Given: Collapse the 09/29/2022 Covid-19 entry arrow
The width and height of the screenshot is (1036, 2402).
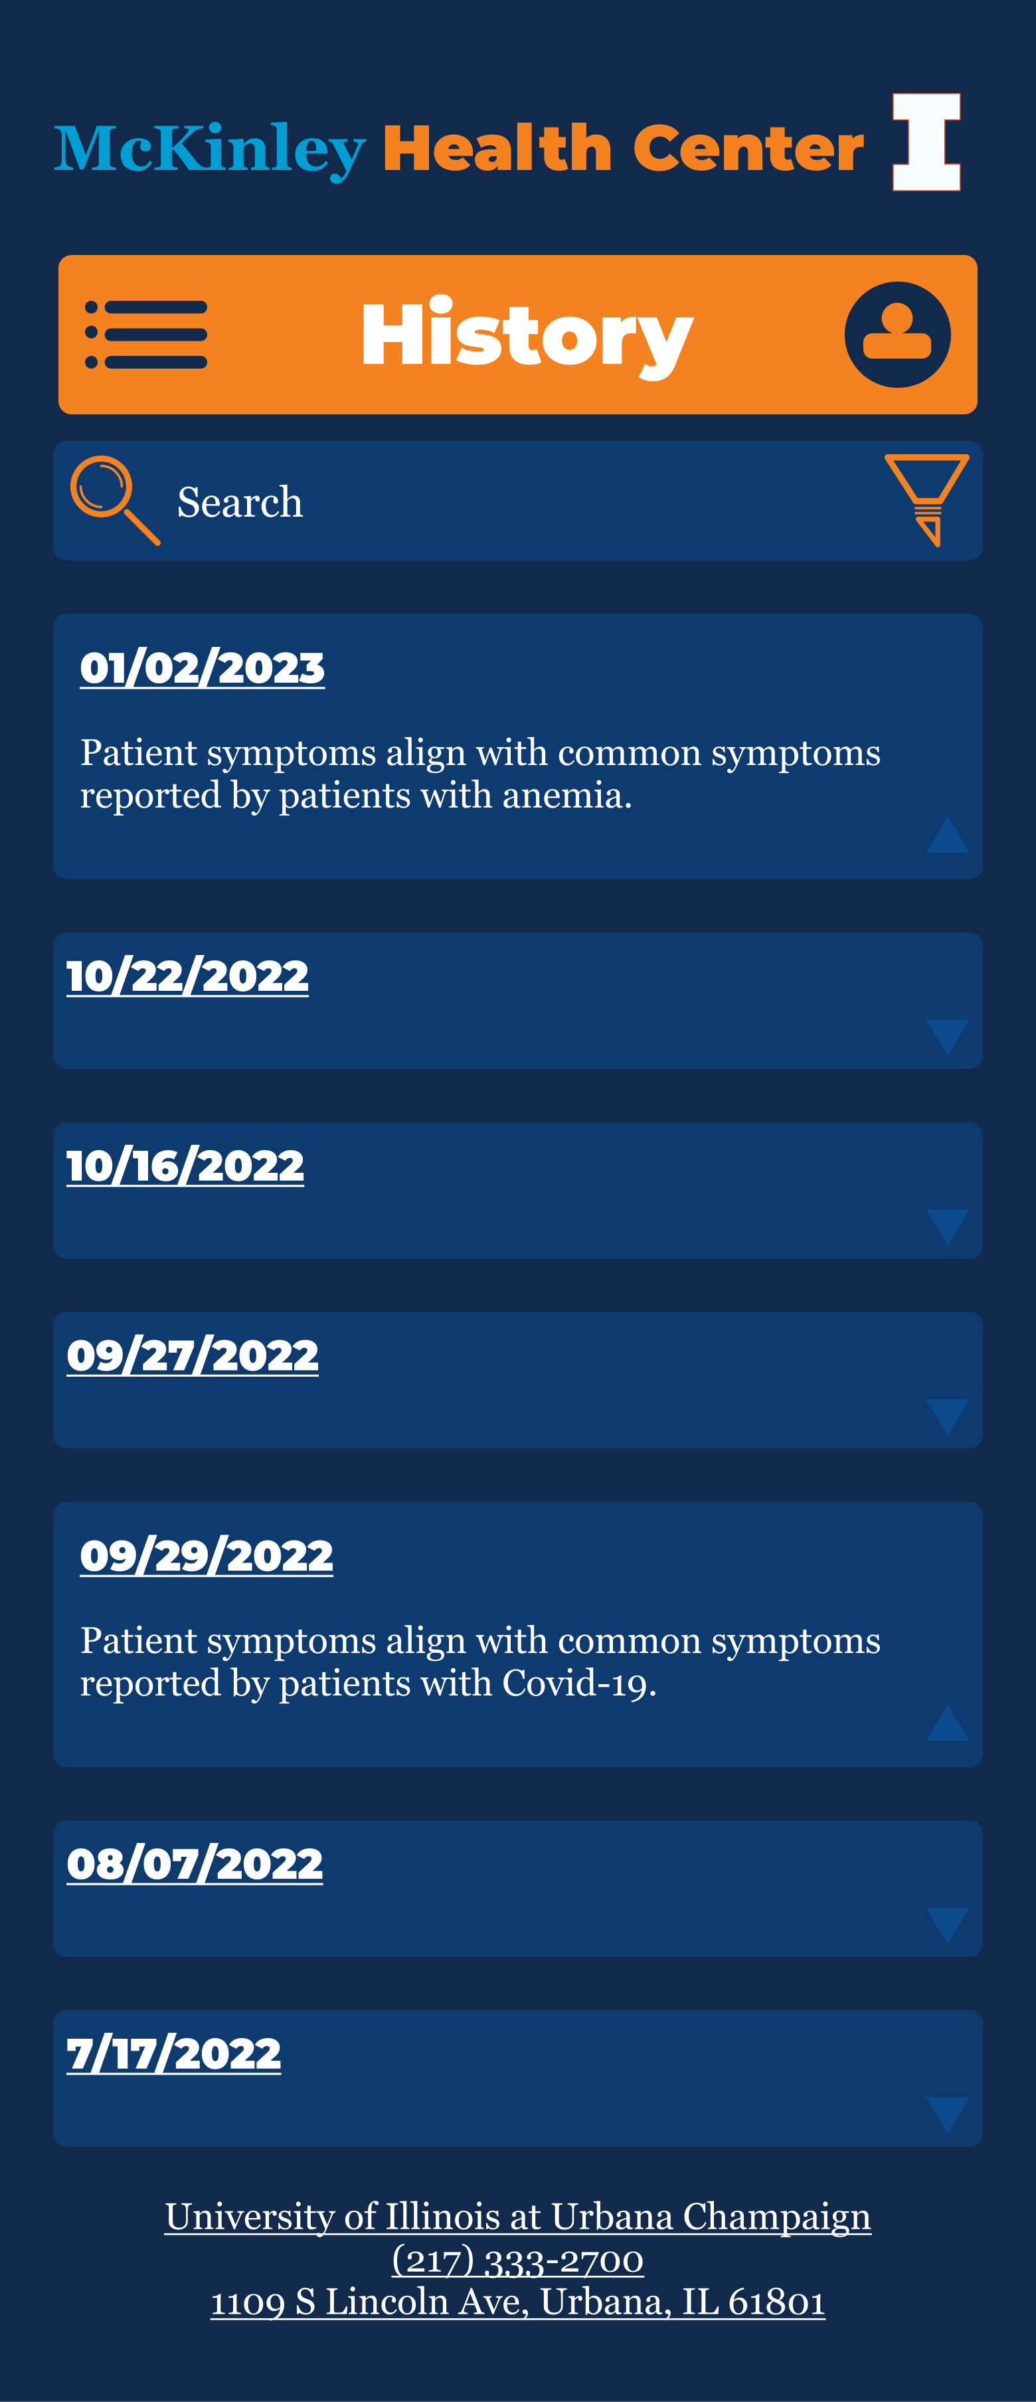Looking at the screenshot, I should click(948, 1722).
